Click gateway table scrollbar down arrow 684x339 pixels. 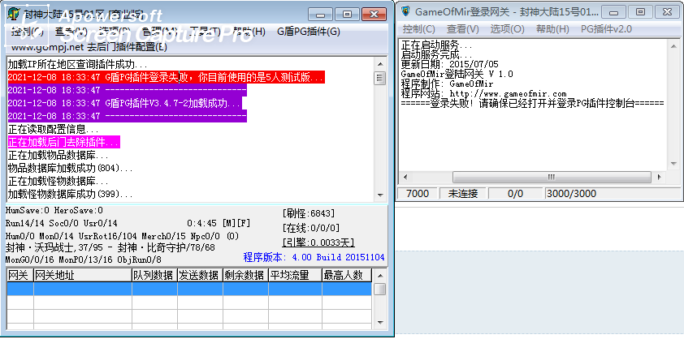380,323
